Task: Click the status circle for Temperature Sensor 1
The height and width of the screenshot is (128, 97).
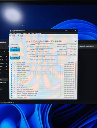Action: tap(11, 97)
